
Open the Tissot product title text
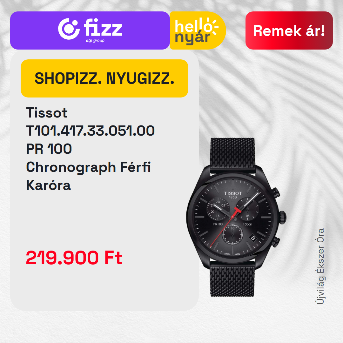tap(47, 113)
